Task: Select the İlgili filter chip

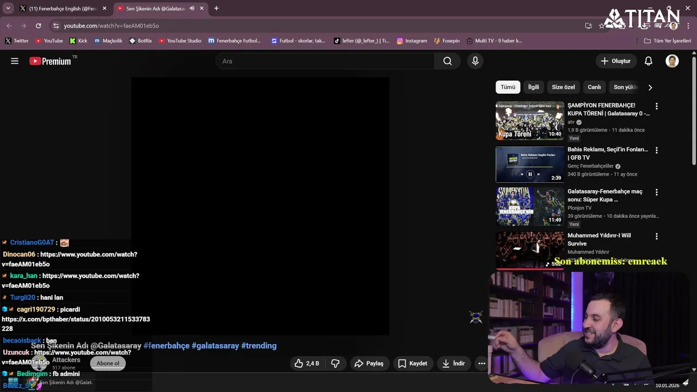Action: [534, 87]
